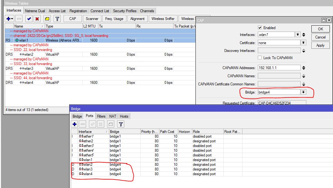Open the filter funnel in Wireless Tables toolbar
The width and height of the screenshot is (333, 188).
point(57,19)
